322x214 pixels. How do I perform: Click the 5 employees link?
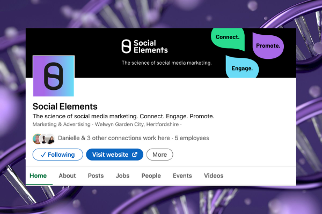point(192,138)
